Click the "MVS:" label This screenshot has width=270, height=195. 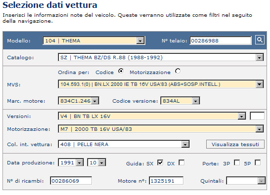click(14, 84)
